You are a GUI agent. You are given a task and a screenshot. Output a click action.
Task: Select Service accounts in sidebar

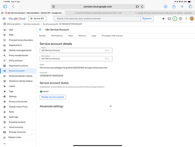click(x=18, y=71)
